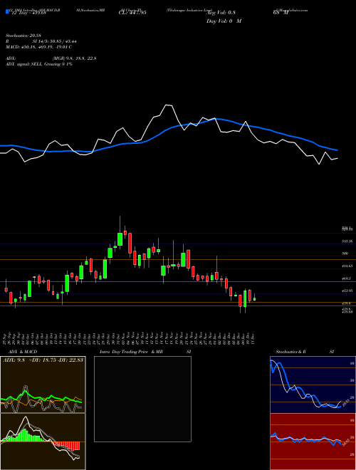Open the red RSI chart thumbnail

pos(313,442)
